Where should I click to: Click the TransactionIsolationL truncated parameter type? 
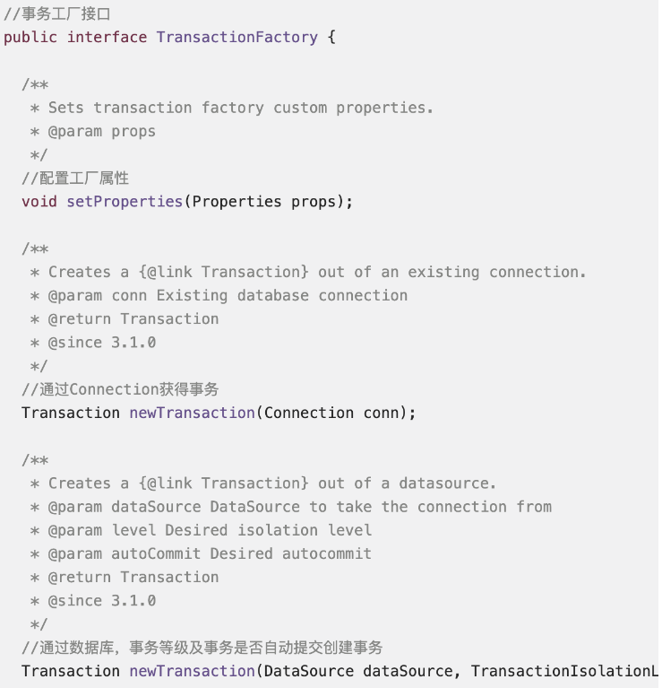(564, 671)
